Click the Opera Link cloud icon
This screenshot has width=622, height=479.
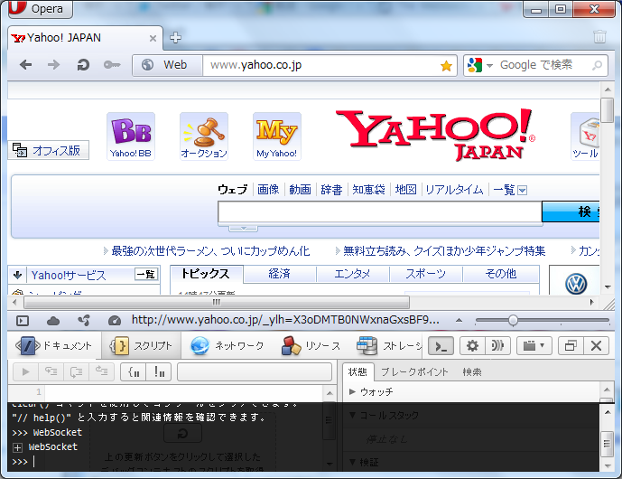tap(53, 321)
